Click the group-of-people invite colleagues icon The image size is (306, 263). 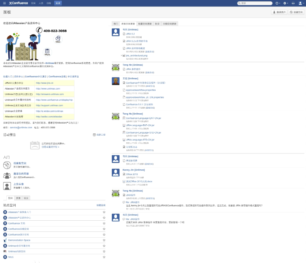coord(7,175)
